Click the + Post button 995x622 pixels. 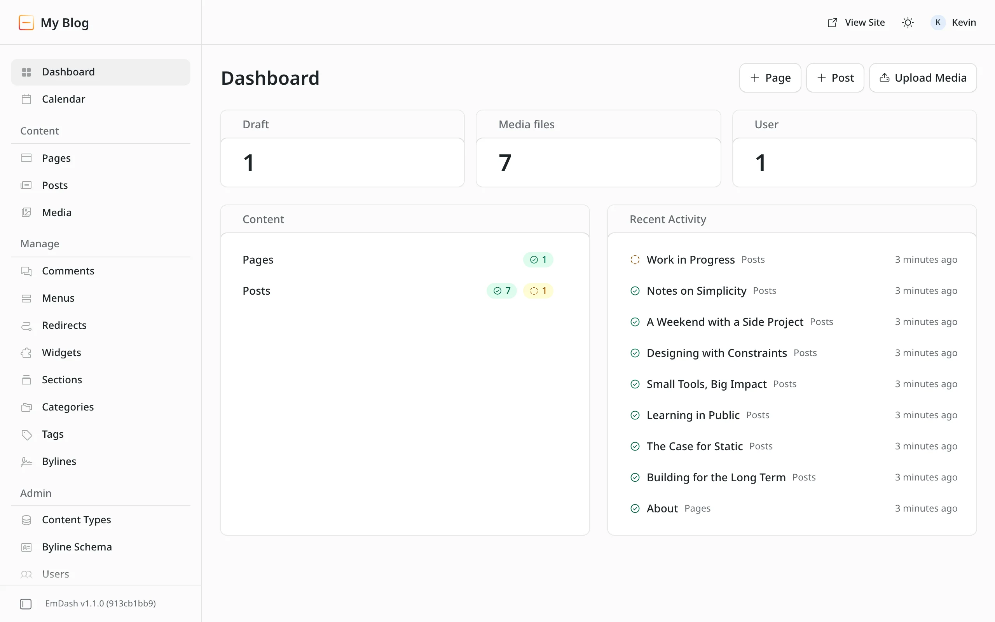[x=835, y=78]
